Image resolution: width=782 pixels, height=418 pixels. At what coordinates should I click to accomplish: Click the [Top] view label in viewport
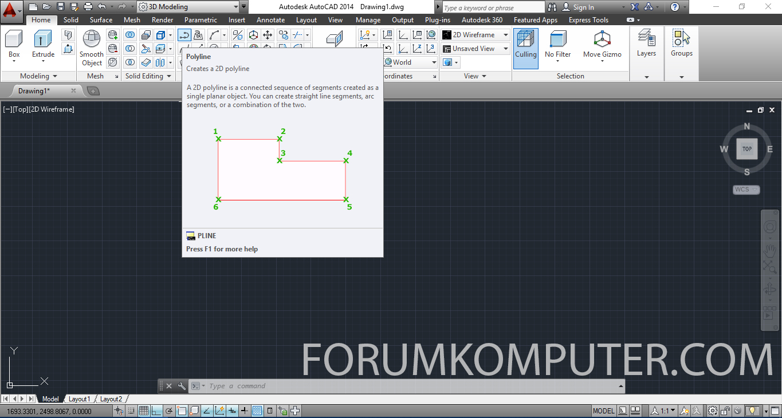click(x=20, y=109)
